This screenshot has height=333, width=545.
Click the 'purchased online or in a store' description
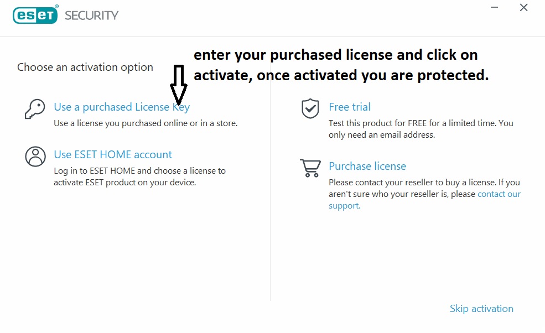click(x=146, y=123)
